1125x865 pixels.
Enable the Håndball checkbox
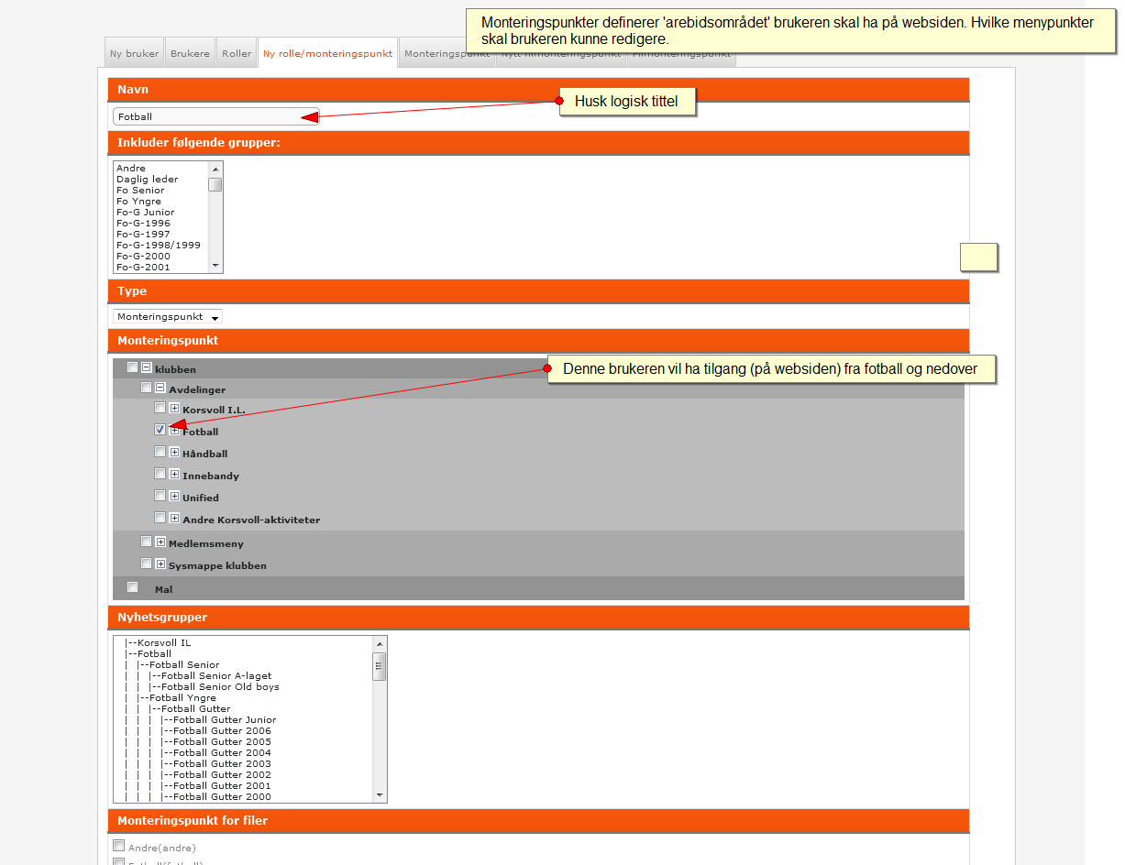pyautogui.click(x=160, y=451)
